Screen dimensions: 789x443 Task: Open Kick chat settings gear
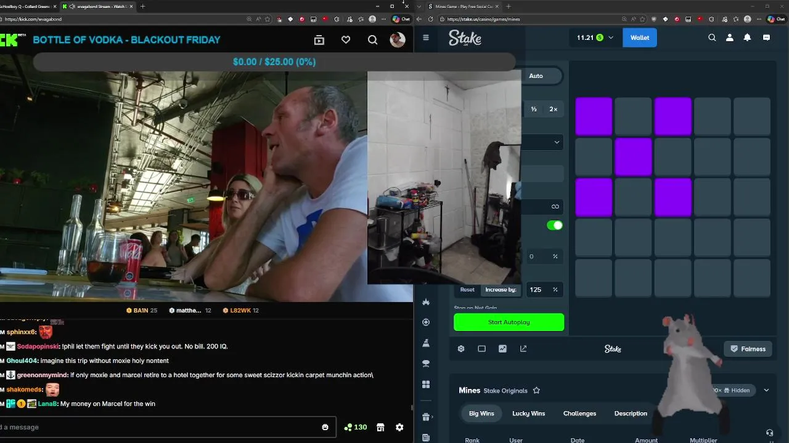(x=399, y=427)
